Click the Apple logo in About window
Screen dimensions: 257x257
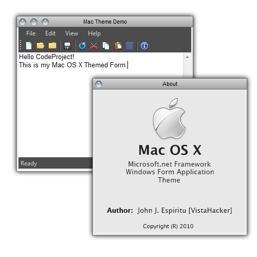pyautogui.click(x=169, y=119)
